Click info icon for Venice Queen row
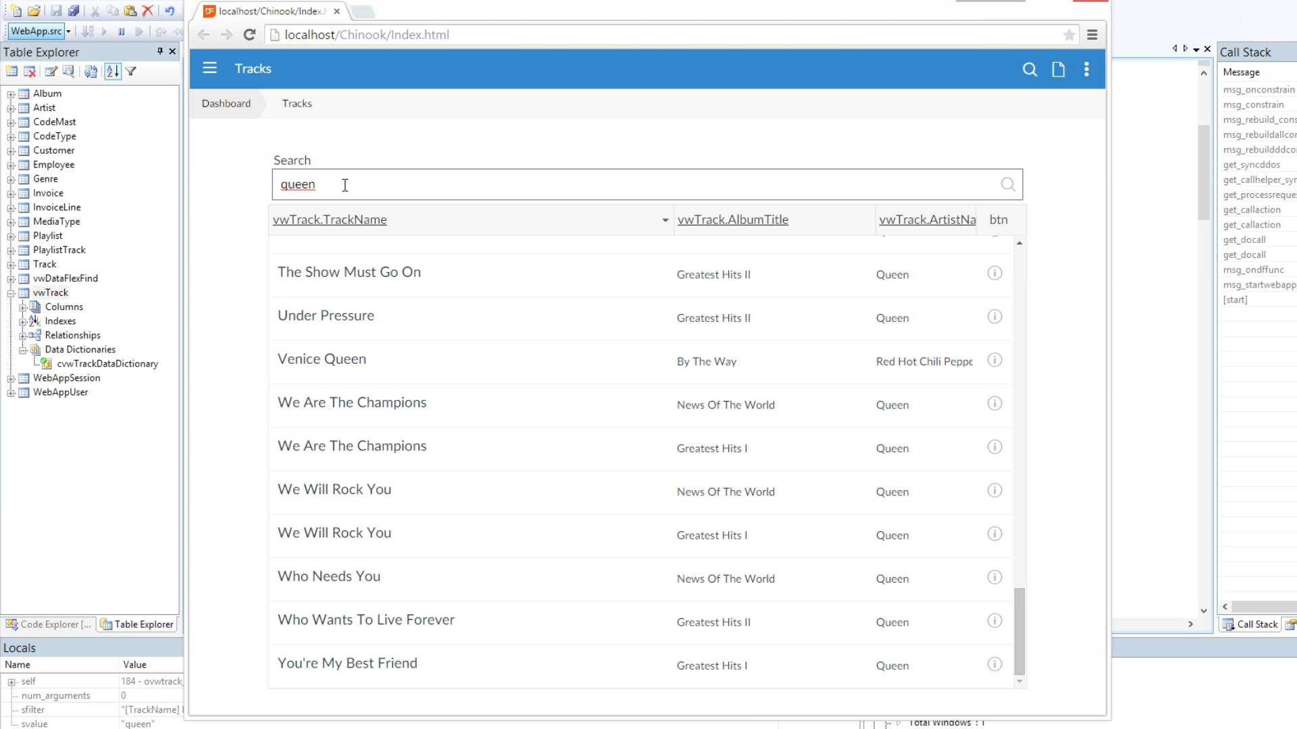 [994, 360]
